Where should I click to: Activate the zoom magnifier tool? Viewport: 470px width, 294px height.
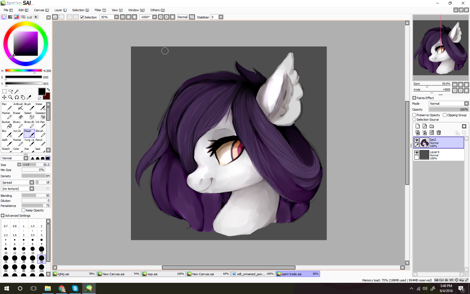(11, 97)
